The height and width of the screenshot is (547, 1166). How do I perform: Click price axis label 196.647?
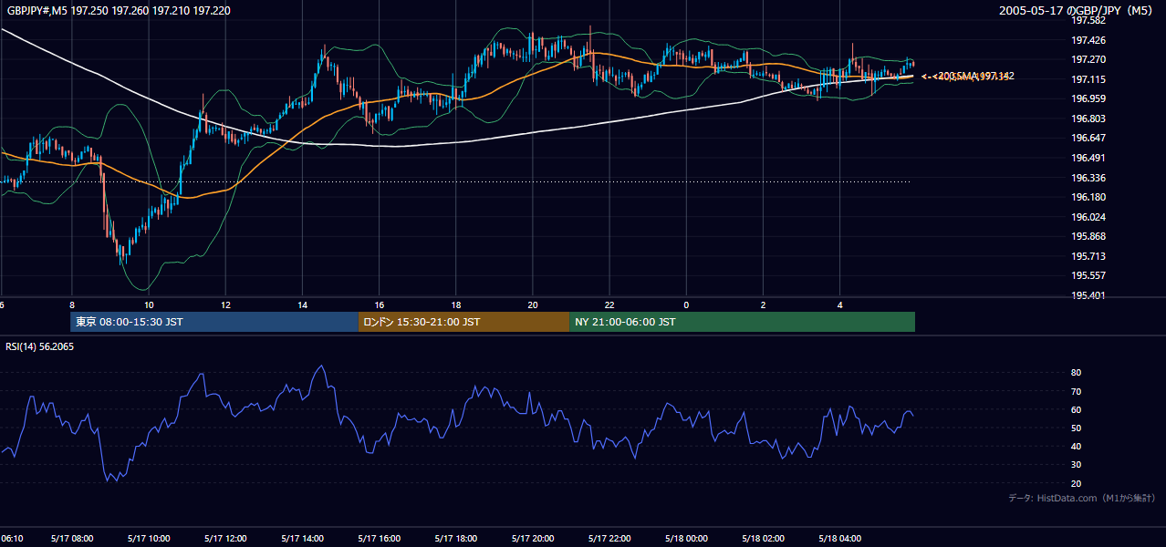(x=1088, y=138)
